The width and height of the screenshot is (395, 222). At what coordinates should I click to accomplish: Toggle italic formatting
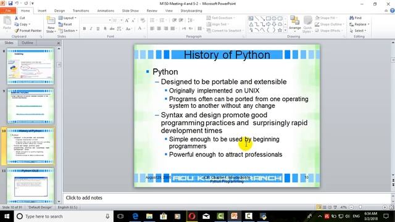91,28
